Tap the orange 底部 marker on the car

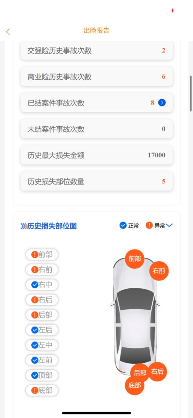click(x=135, y=385)
